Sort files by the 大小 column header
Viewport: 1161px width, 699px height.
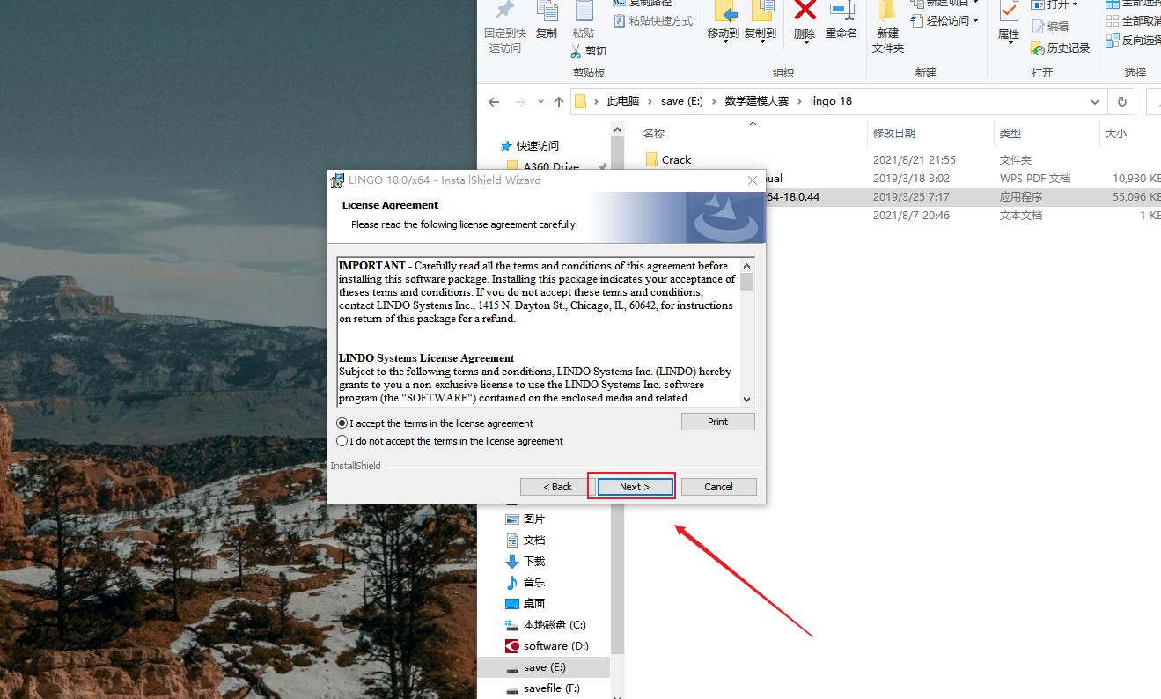click(1116, 134)
